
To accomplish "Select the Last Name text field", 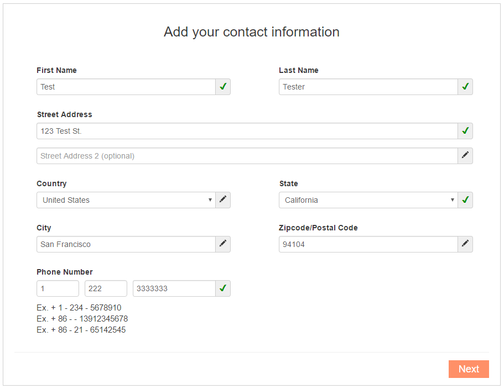I will pyautogui.click(x=368, y=87).
